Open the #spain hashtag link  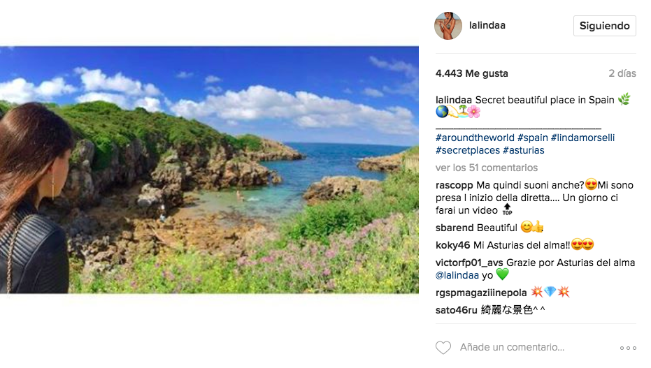click(x=533, y=138)
